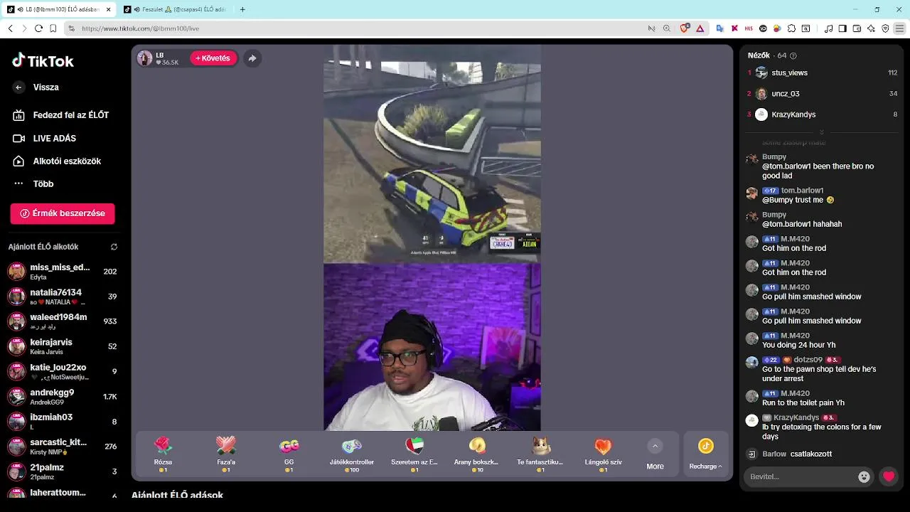The width and height of the screenshot is (910, 512).
Task: Click tom.barlow1 username in chat
Action: click(x=802, y=191)
